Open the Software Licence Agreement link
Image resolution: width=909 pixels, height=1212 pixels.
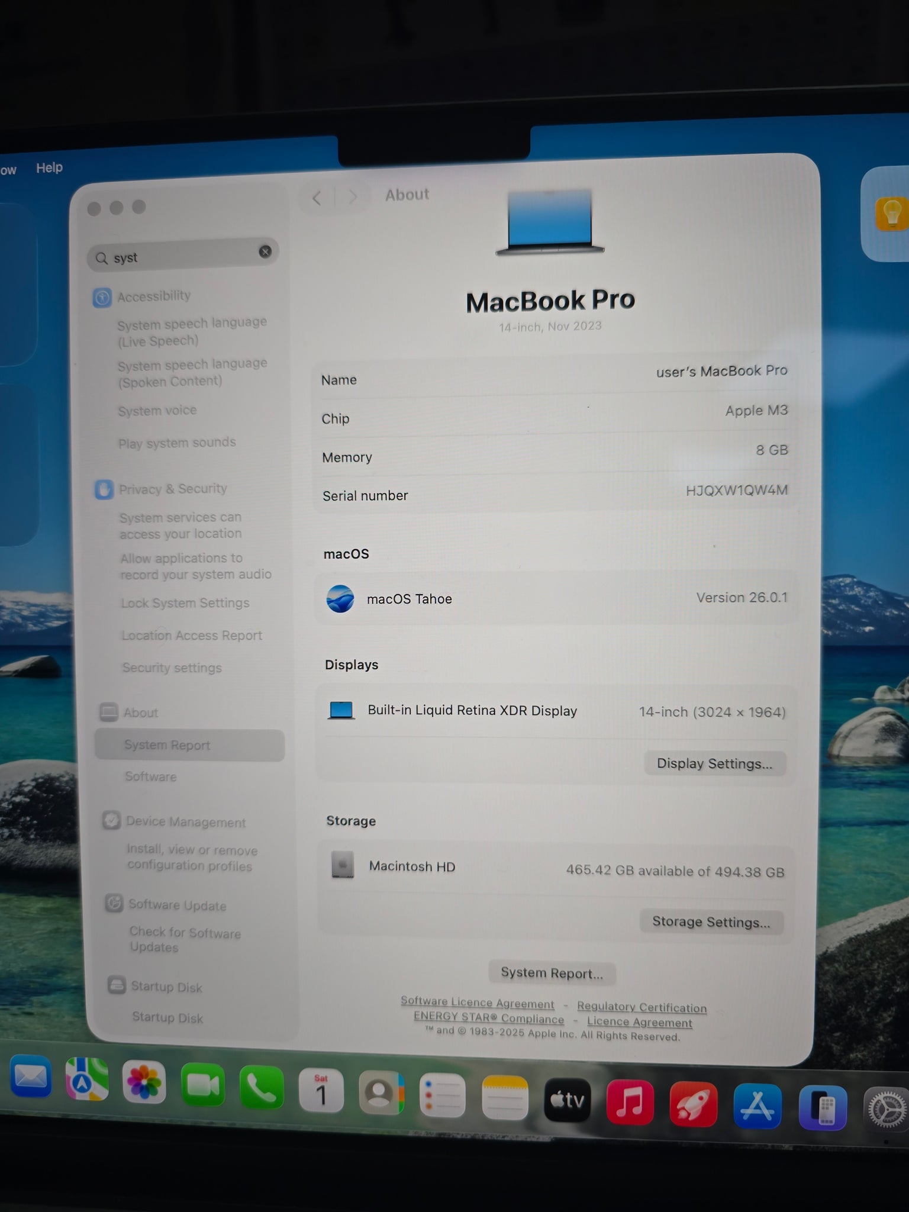click(477, 1003)
